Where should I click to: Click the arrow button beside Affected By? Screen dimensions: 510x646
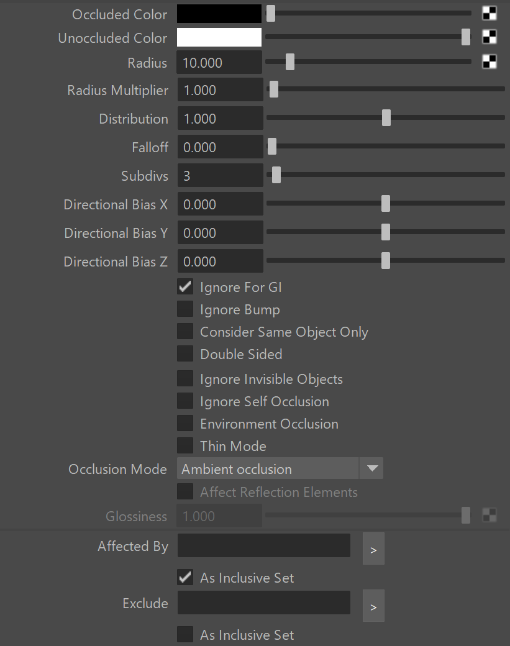(x=373, y=548)
